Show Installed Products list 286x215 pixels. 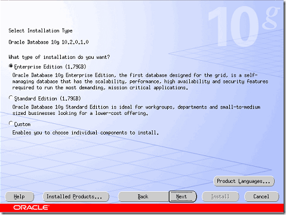76,197
